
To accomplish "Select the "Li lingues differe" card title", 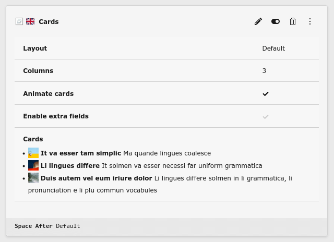I will (70, 166).
